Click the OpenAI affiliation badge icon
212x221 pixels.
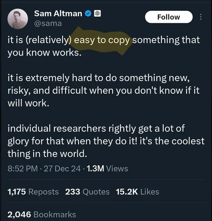[x=97, y=13]
